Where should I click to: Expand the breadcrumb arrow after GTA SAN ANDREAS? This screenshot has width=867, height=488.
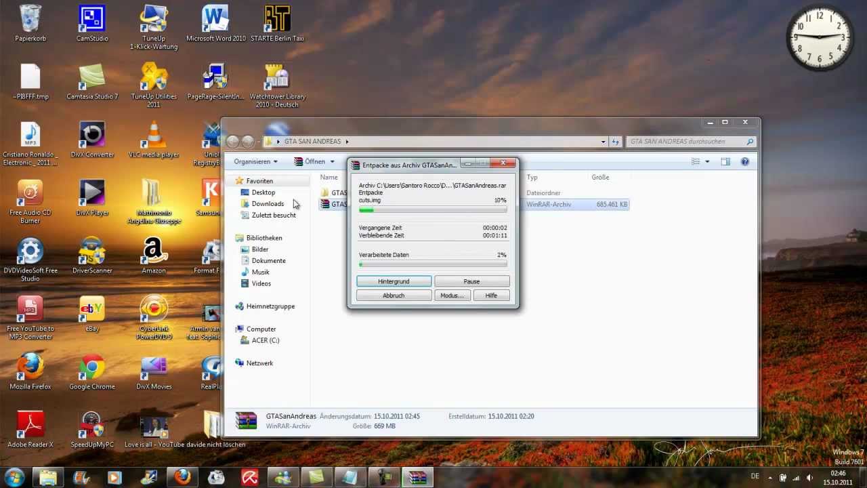(347, 142)
